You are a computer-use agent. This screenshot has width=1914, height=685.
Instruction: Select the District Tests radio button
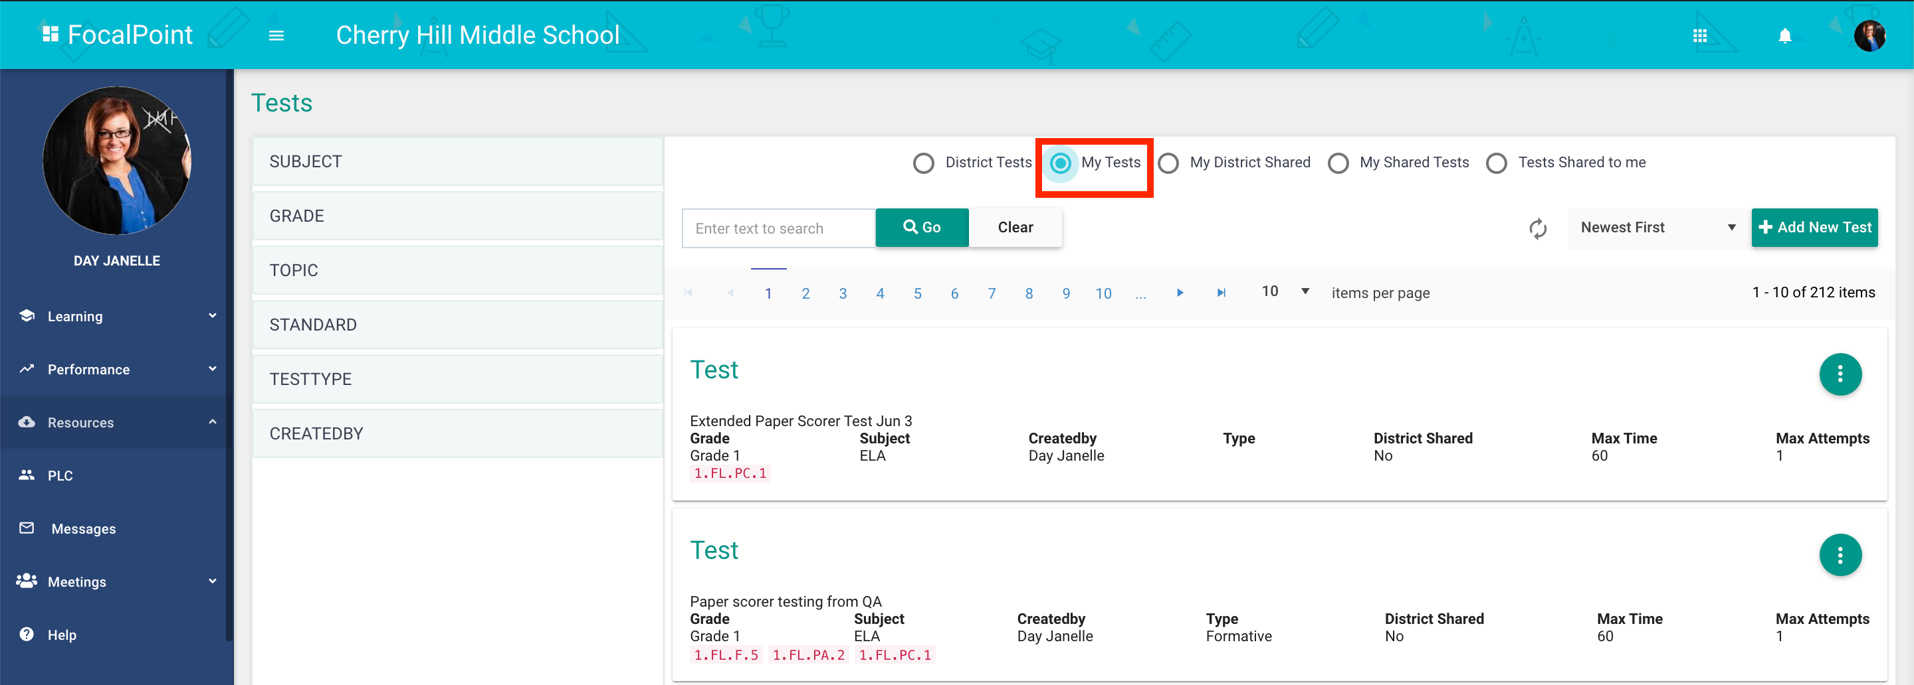(x=924, y=163)
